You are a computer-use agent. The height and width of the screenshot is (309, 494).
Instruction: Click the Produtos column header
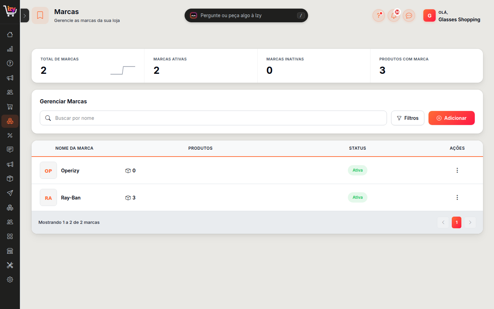[200, 148]
